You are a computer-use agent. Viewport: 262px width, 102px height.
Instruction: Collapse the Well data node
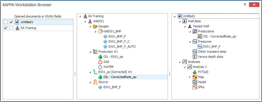coord(180,21)
